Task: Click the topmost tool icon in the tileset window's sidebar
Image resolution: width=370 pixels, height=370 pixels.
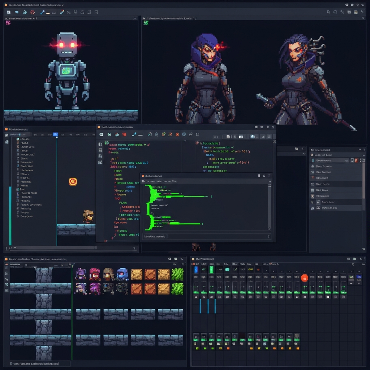Action: [7, 264]
